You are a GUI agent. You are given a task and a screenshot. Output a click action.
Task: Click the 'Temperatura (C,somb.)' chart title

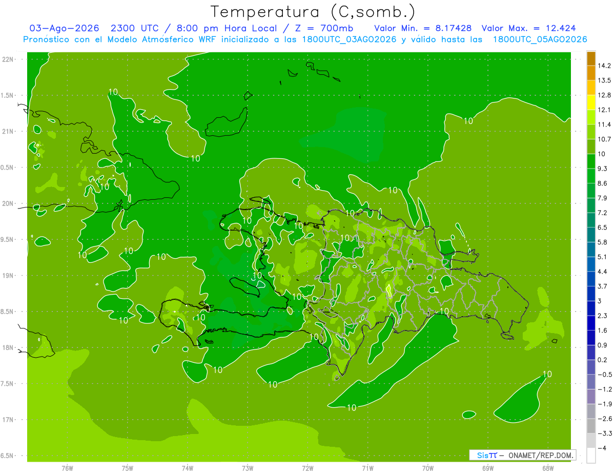click(313, 11)
